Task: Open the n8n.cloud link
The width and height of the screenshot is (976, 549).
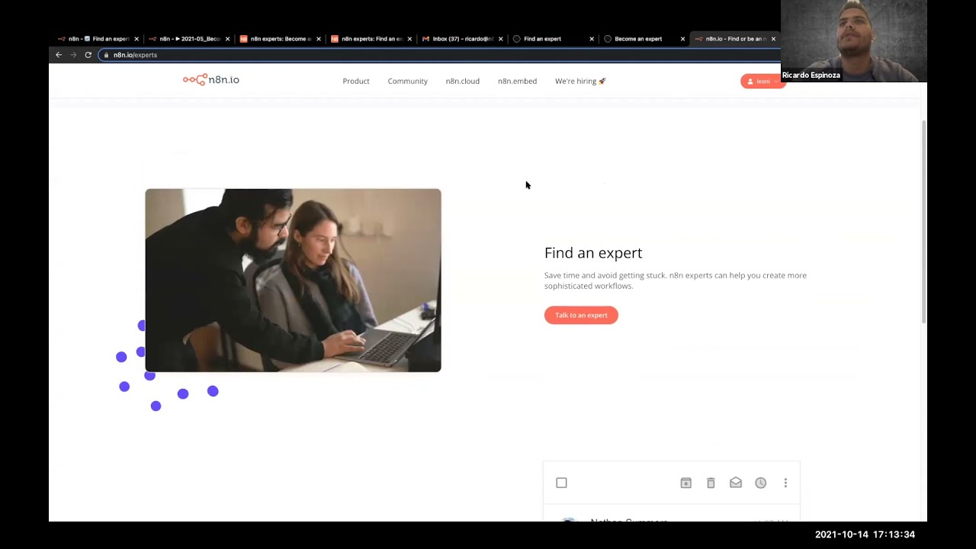Action: [462, 81]
